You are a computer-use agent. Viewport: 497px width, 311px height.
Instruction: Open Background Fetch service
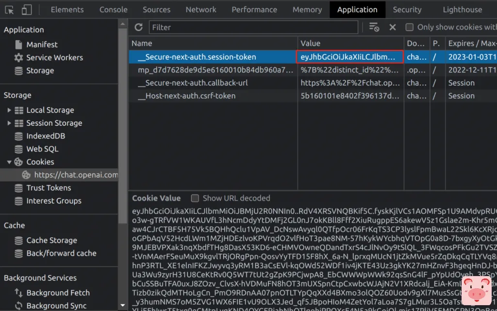(x=58, y=293)
